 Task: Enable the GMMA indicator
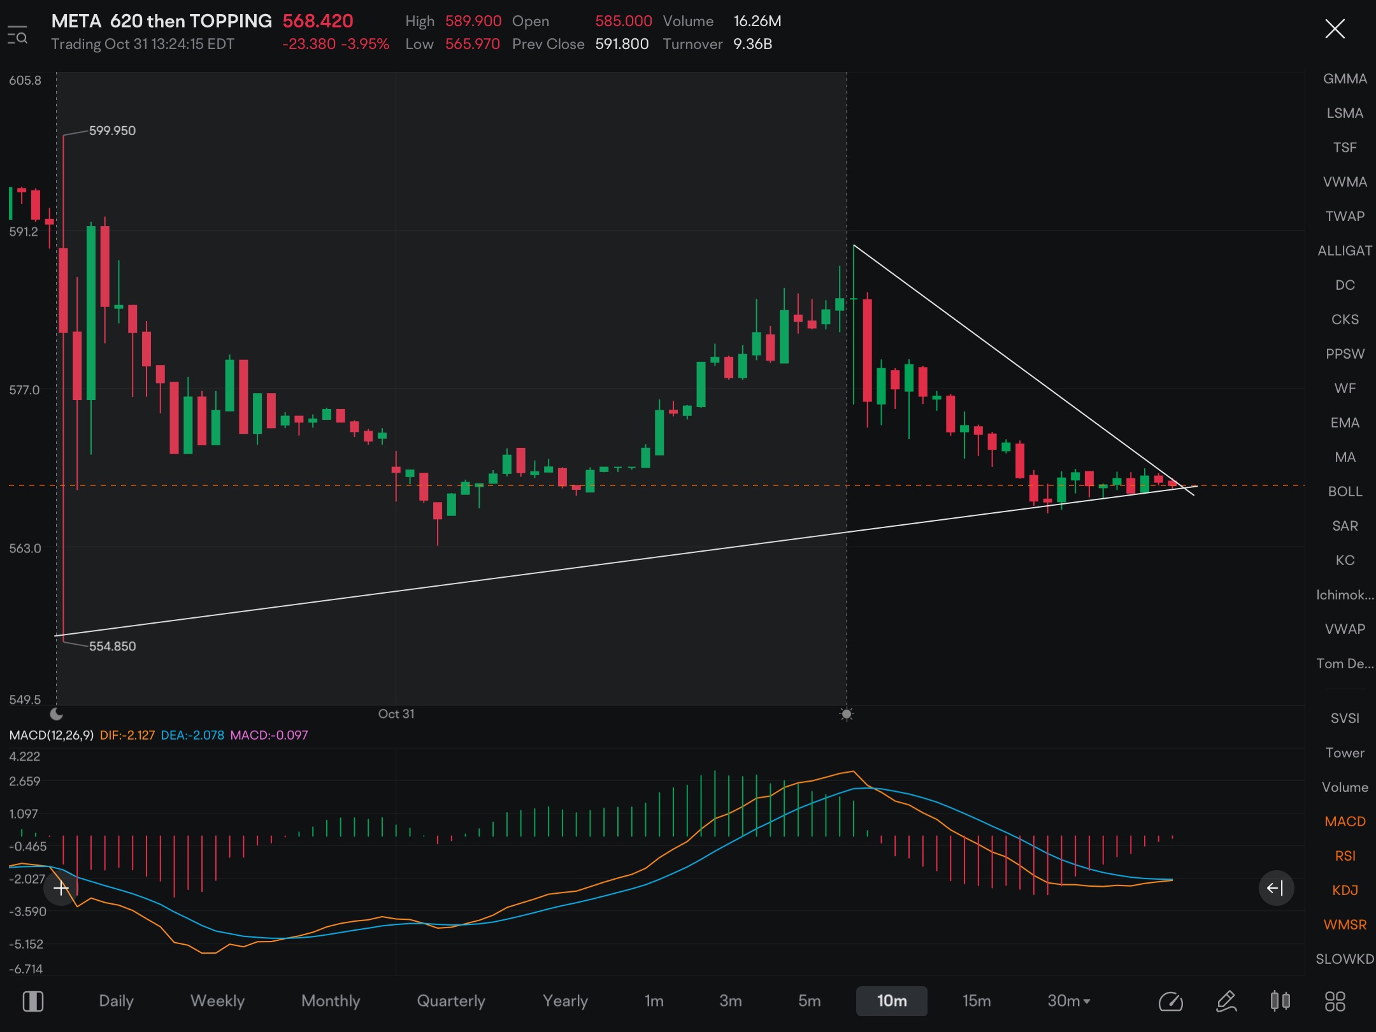1345,79
